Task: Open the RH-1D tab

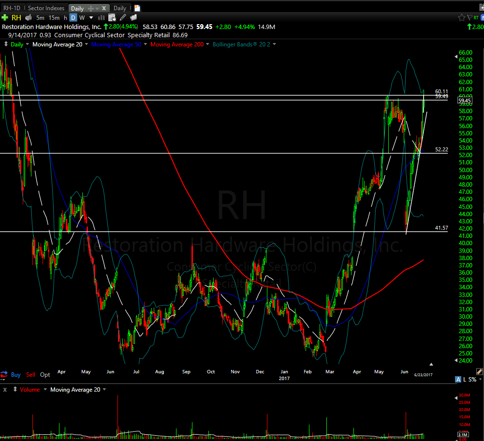Action: (12, 8)
